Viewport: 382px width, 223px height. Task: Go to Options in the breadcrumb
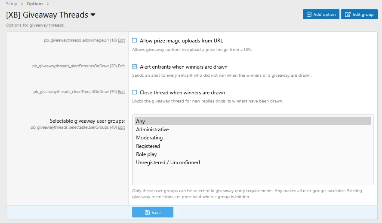pos(35,3)
